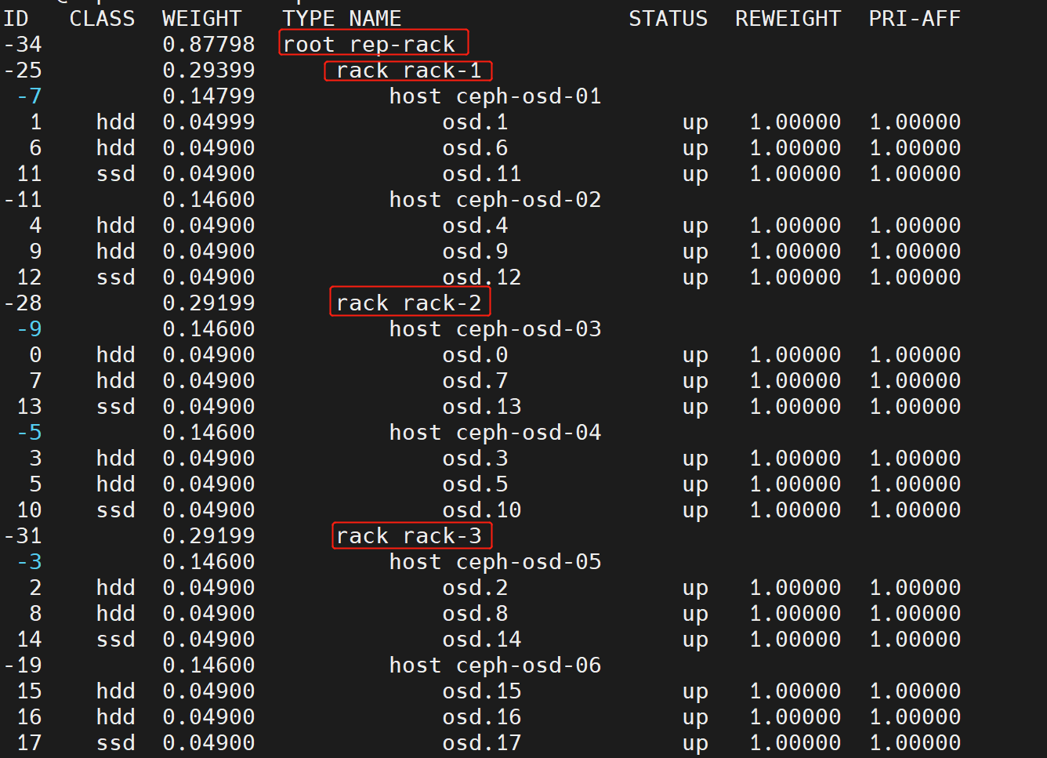Screen dimensions: 1047x758
Task: Select the 'rack rack-3' entry
Action: (408, 536)
